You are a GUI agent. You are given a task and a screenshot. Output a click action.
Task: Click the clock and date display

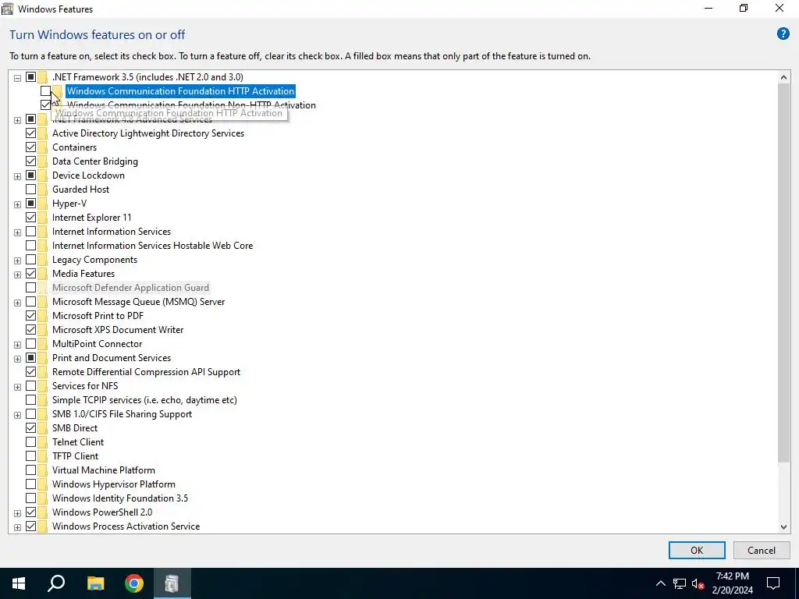(x=732, y=583)
